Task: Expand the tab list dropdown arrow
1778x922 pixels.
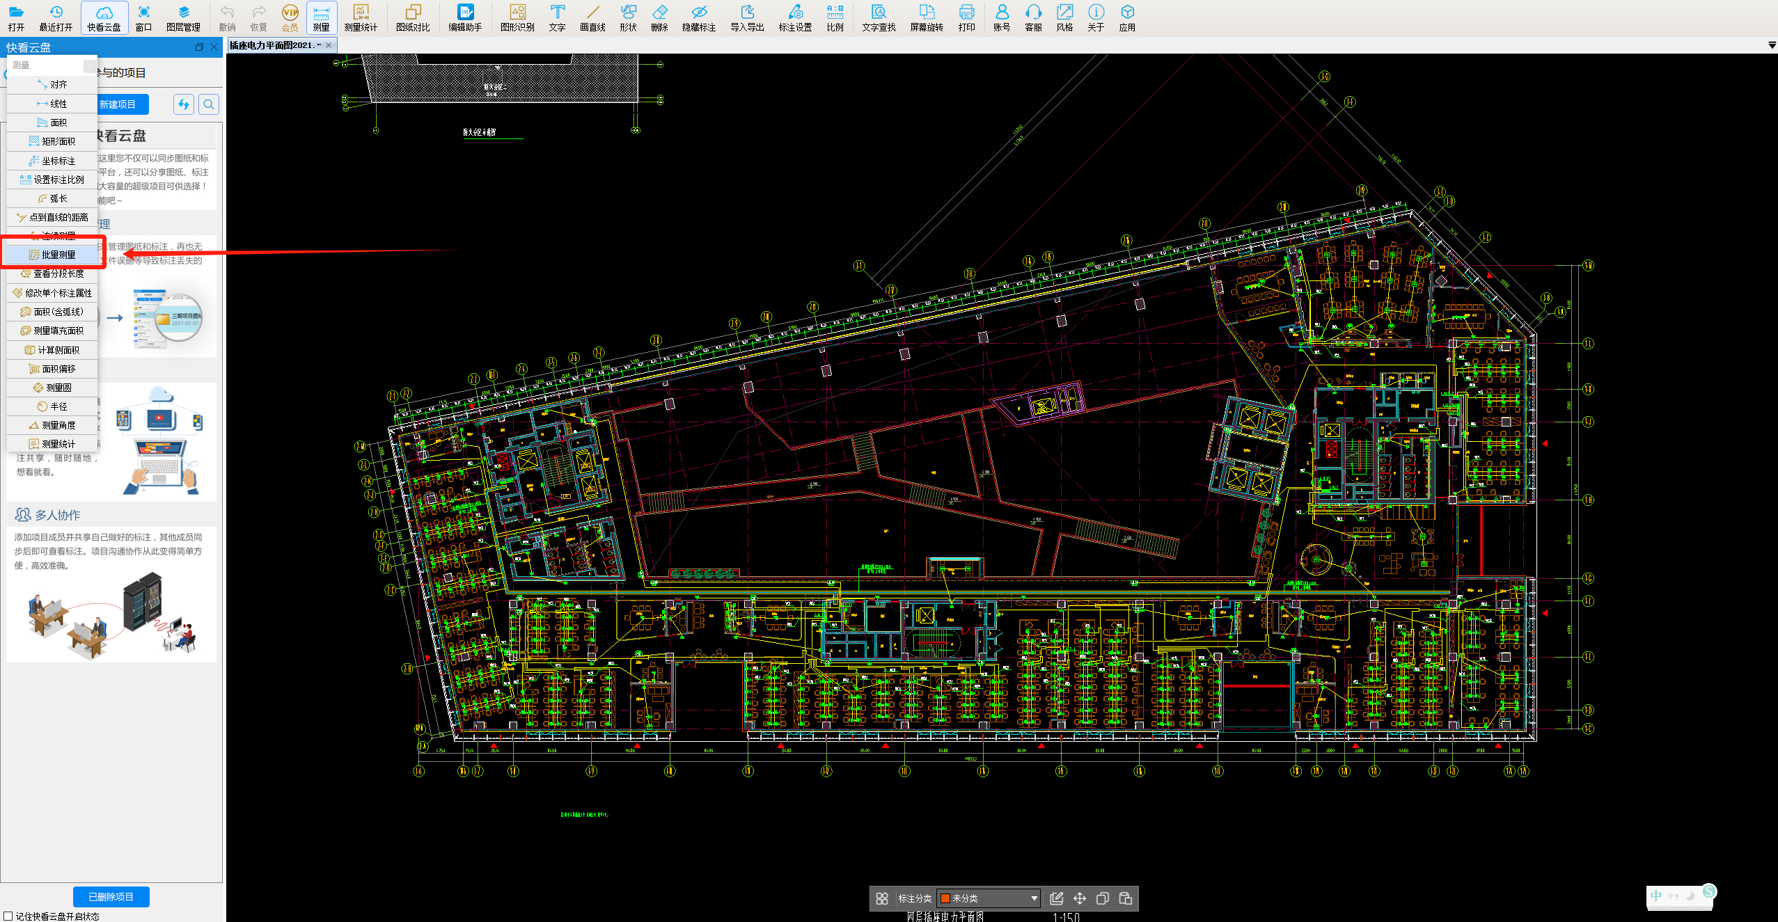Action: pos(1772,45)
